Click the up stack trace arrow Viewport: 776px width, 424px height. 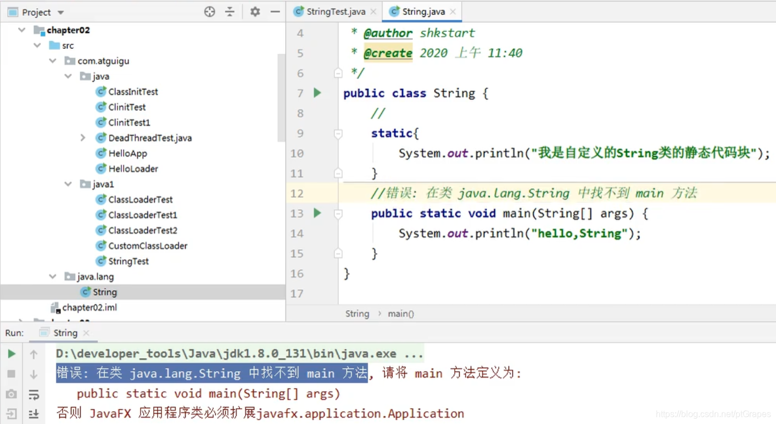pos(34,354)
